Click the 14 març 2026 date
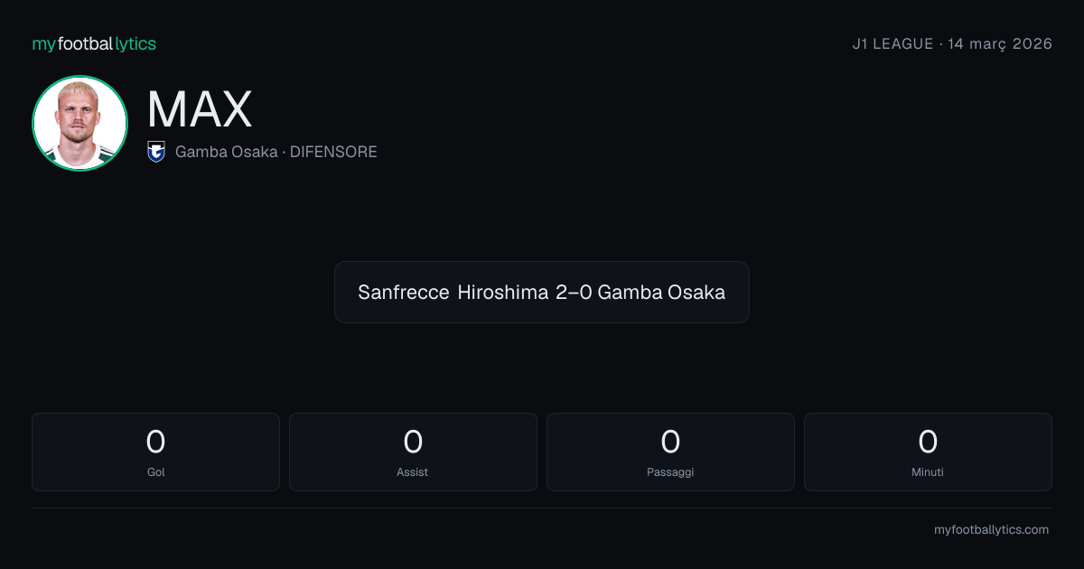Viewport: 1084px width, 569px height. [1000, 43]
